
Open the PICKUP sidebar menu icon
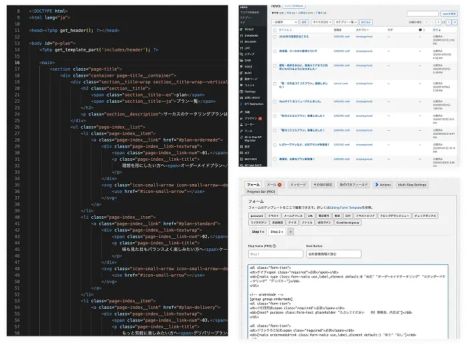[242, 29]
